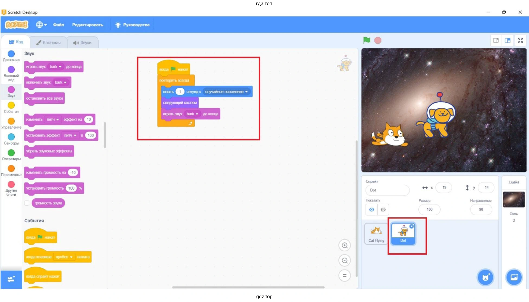
Task: Zoom out the code workspace
Action: [344, 261]
